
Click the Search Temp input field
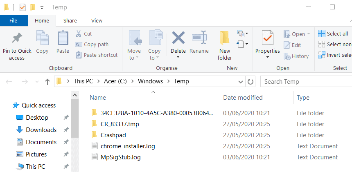[306, 82]
